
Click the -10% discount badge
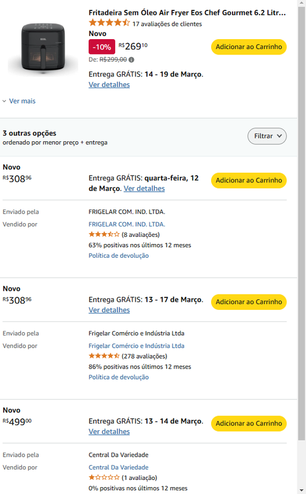[x=102, y=47]
